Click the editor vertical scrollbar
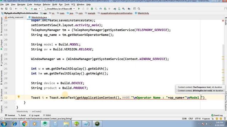The width and height of the screenshot is (227, 127). (x=223, y=65)
